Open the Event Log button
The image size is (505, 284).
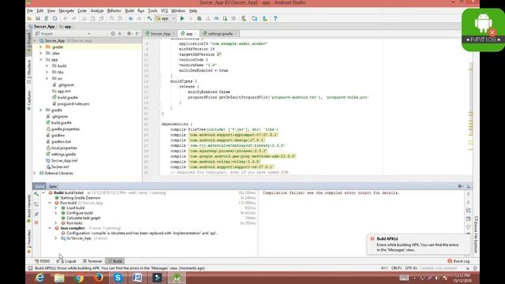(x=458, y=261)
